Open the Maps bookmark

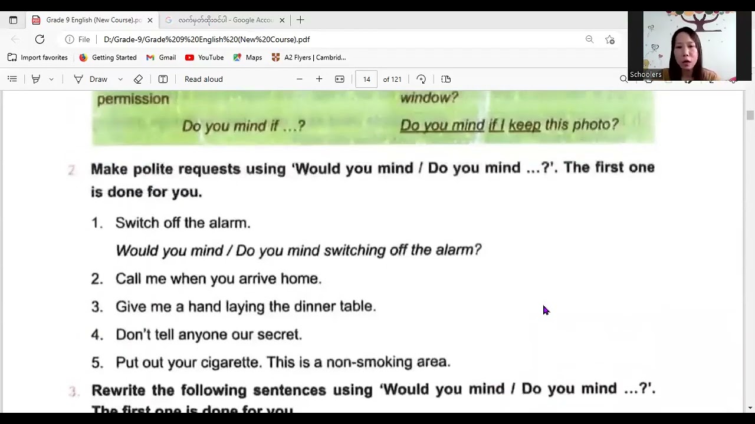tap(247, 57)
